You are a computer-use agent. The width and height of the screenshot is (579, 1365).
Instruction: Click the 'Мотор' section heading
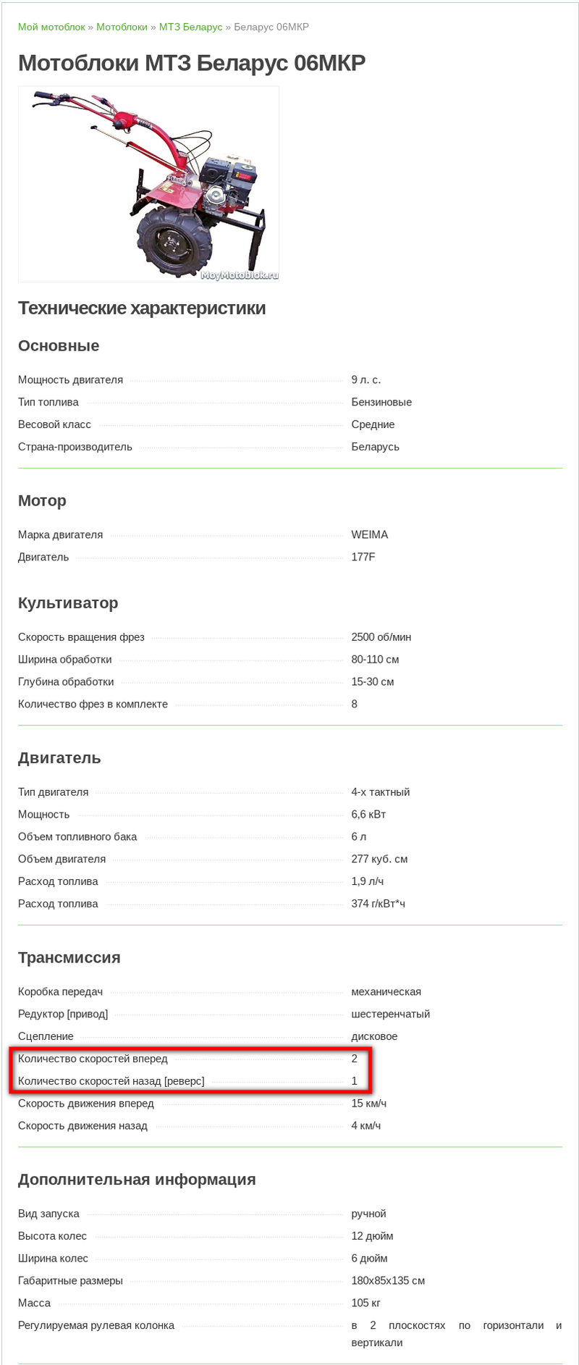42,500
